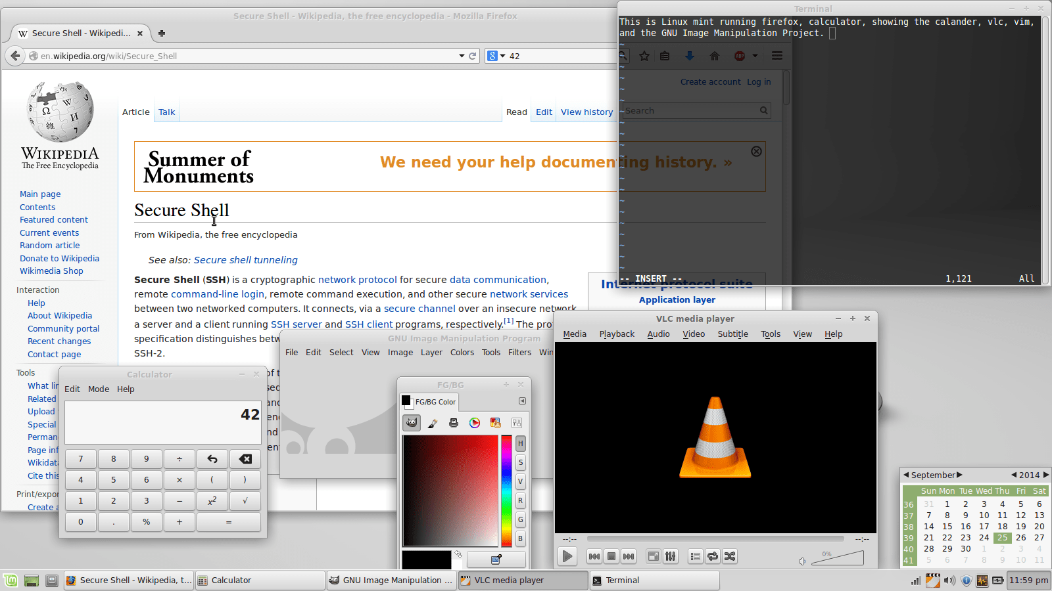Click the Random article link on Wikipedia sidebar

pos(49,245)
